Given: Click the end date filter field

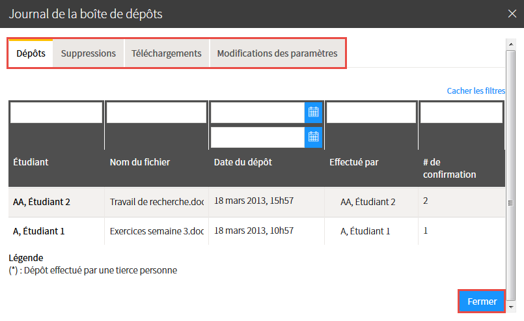Looking at the screenshot, I should (x=258, y=137).
